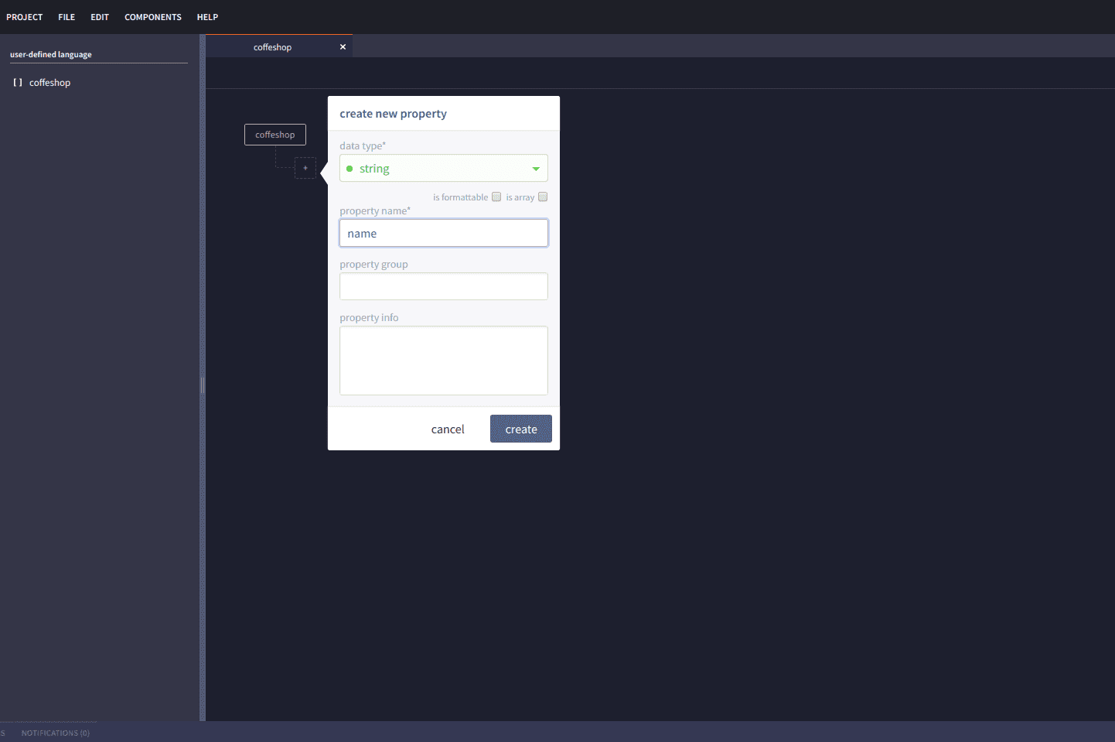Close the coffeshop tab
The image size is (1115, 742).
pyautogui.click(x=343, y=47)
